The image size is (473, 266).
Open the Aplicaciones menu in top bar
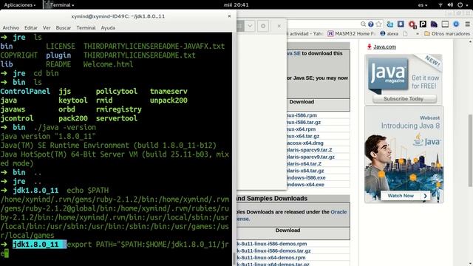20,5
